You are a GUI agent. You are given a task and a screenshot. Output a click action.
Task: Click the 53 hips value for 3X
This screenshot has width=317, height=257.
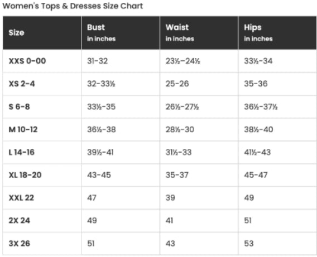click(249, 244)
